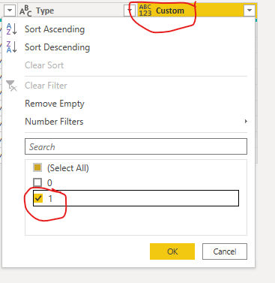Expand Number Filters submenu arrow
Screen dimensions: 275x283
click(246, 122)
